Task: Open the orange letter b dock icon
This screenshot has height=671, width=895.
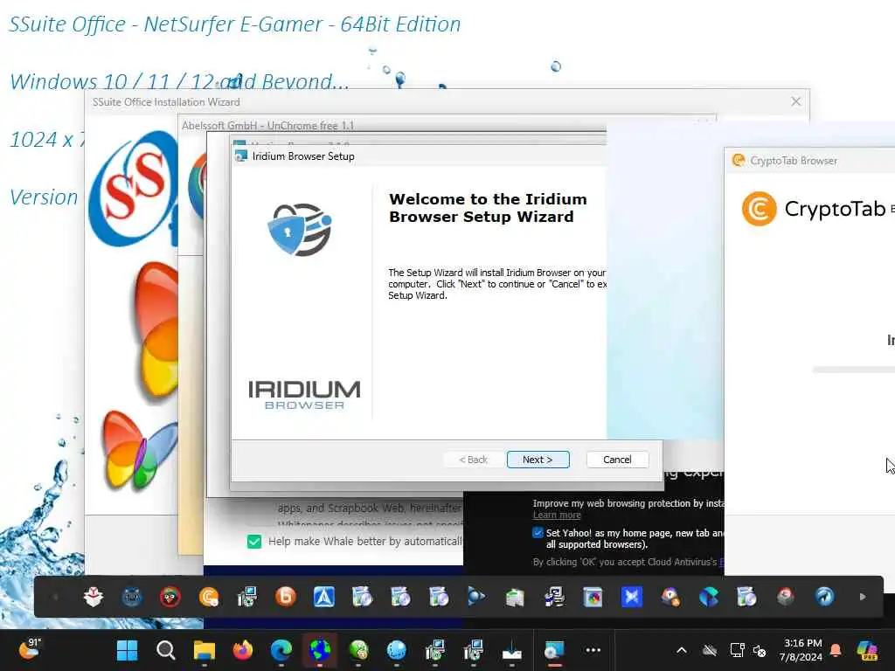Action: 286,597
